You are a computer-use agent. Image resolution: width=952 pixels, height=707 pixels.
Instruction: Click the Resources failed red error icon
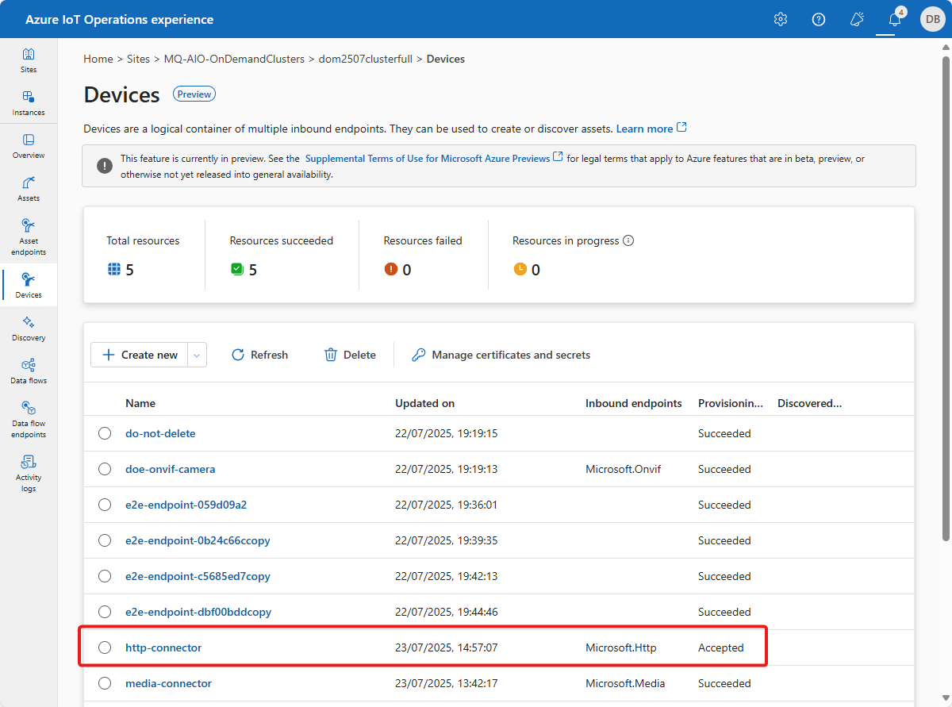tap(390, 270)
